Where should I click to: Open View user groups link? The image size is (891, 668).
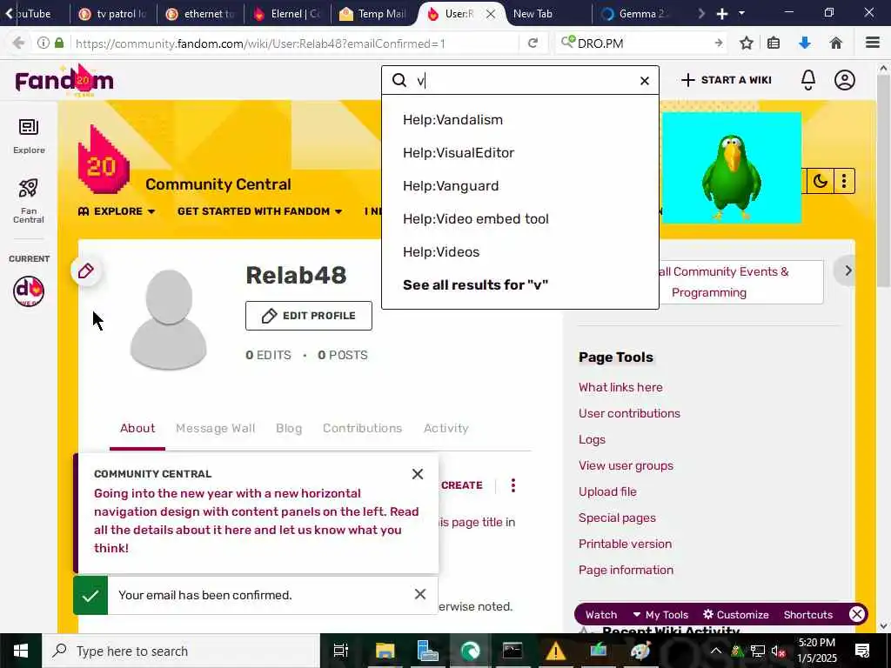[626, 466]
